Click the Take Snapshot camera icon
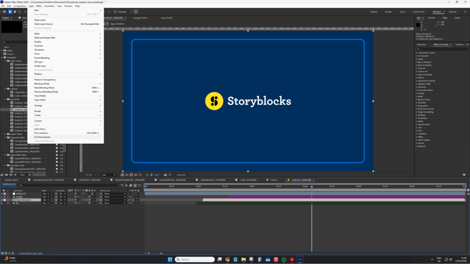Screen dimensions: 470x264 pos(165,175)
